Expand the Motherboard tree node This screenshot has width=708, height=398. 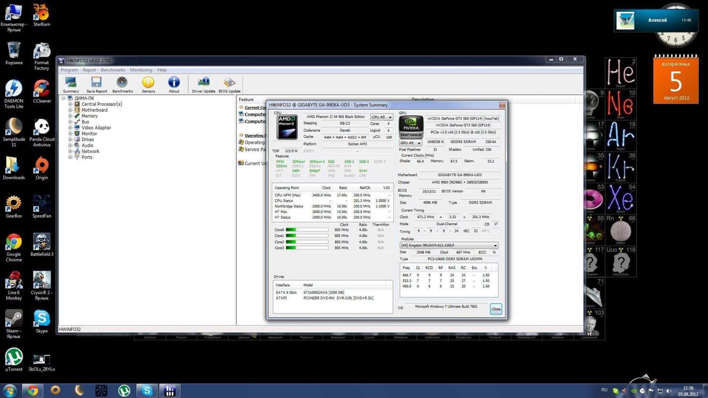[70, 110]
